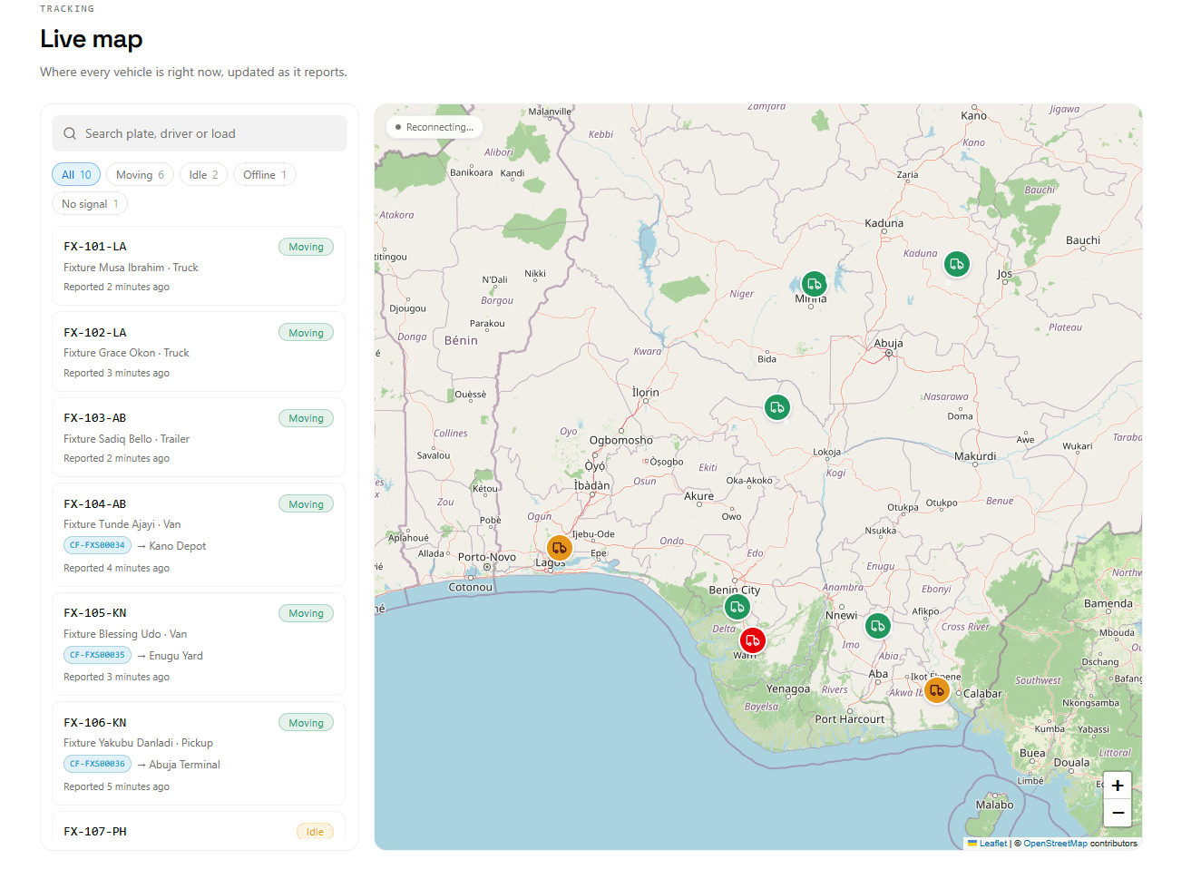Viewport: 1201px width, 869px height.
Task: Click Reported 4 minutes ago text
Action: [116, 568]
